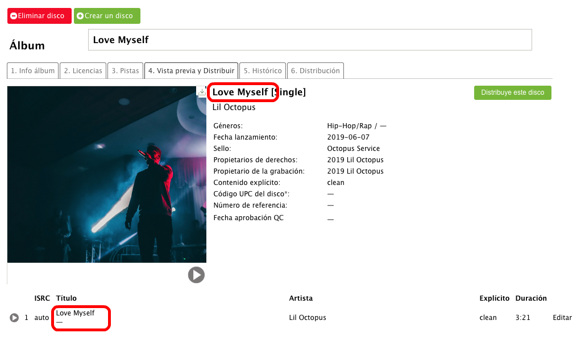Click the Álbum name field containing Love Myself
This screenshot has height=337, width=585.
[310, 40]
